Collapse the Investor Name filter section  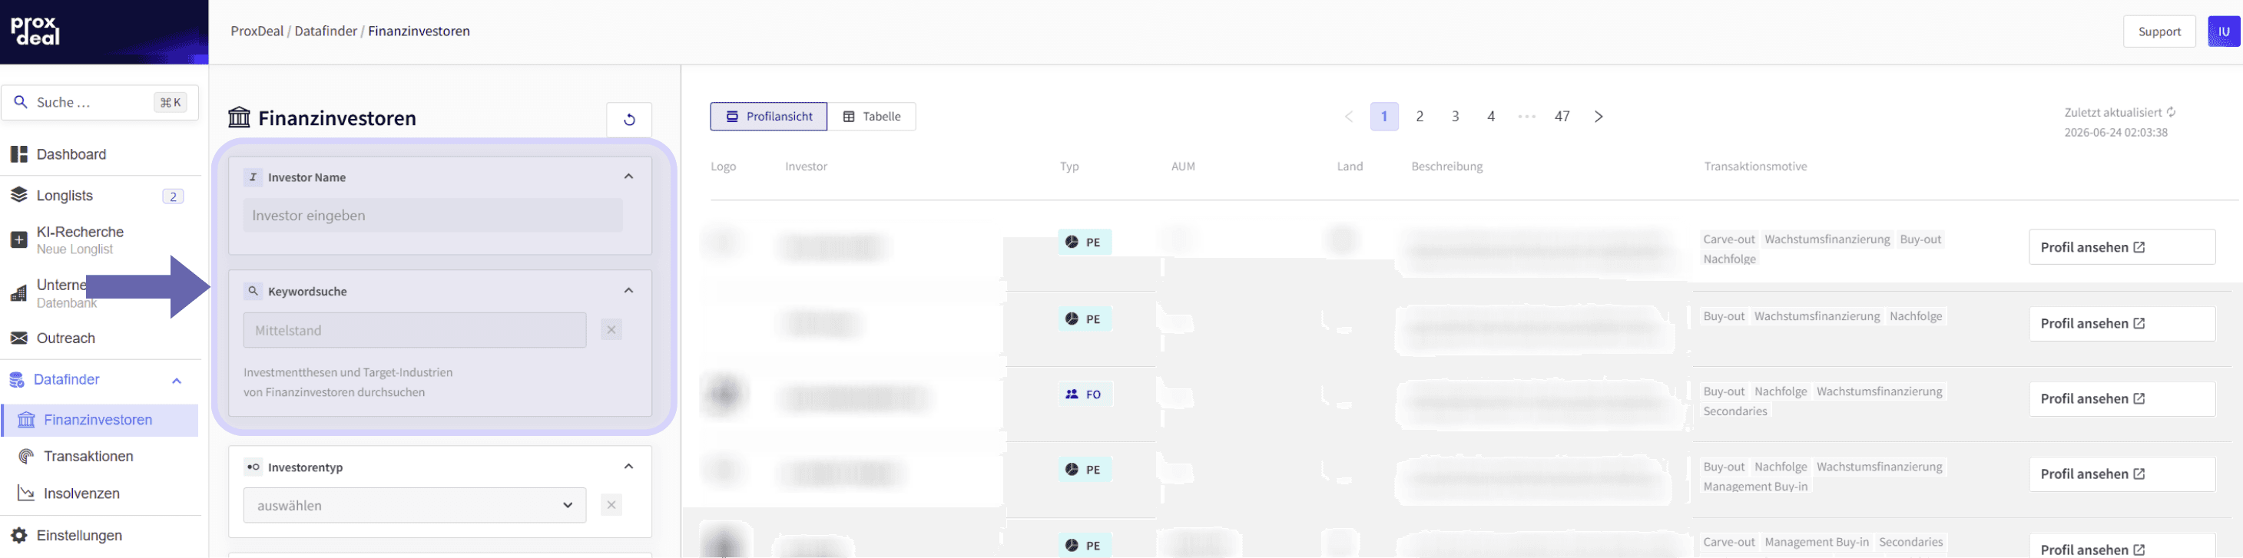[x=628, y=177]
